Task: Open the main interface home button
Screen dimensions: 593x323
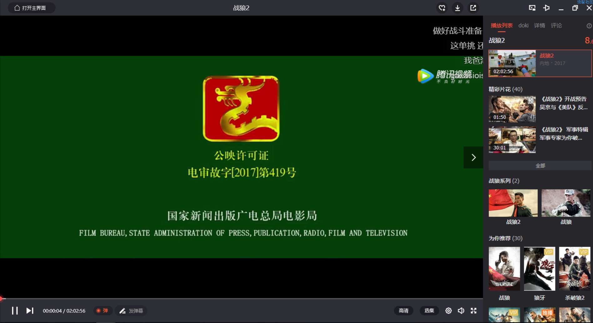Action: point(31,8)
